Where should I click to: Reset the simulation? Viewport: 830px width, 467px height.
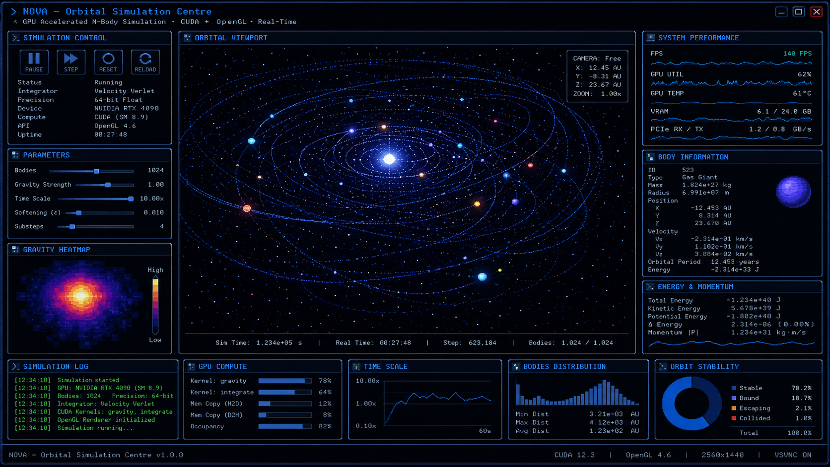tap(108, 62)
